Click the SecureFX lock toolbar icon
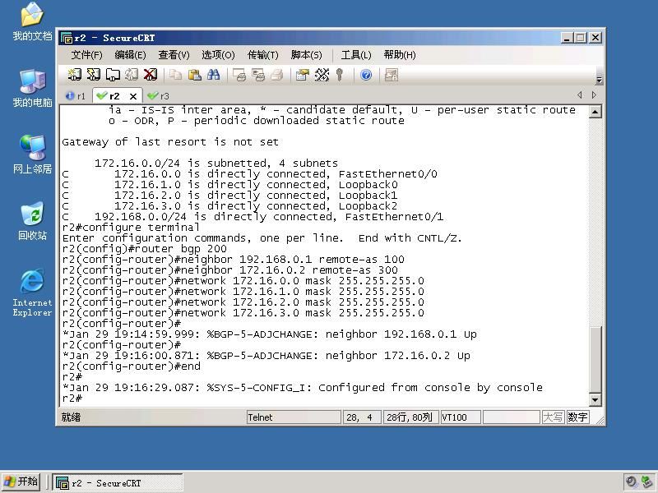658x493 pixels. [392, 75]
